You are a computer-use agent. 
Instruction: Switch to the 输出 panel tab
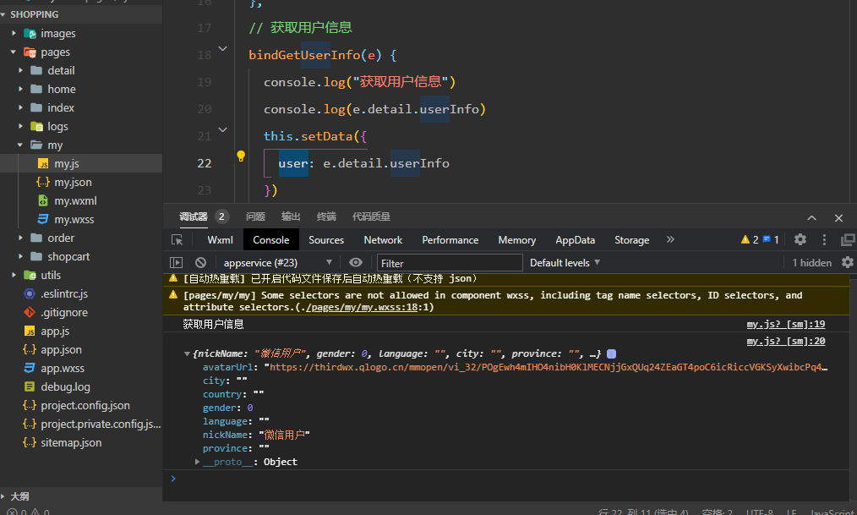tap(291, 217)
